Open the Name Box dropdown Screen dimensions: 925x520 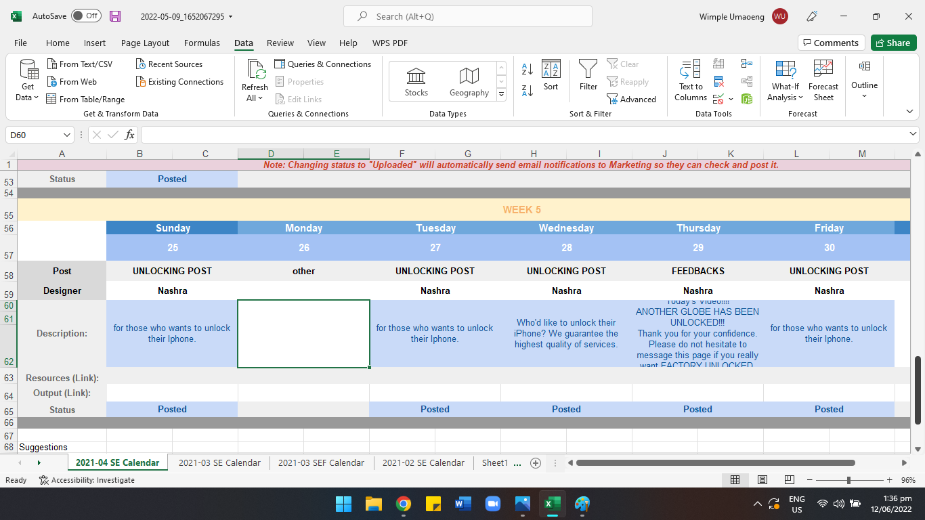pyautogui.click(x=66, y=135)
